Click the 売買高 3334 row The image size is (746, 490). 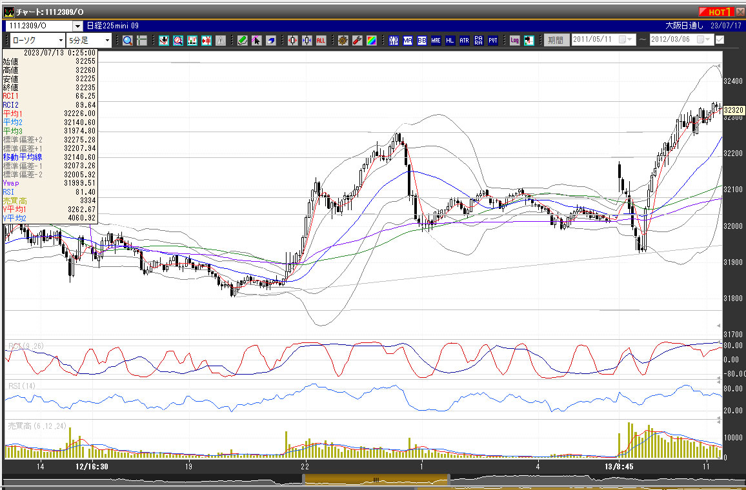tap(49, 201)
